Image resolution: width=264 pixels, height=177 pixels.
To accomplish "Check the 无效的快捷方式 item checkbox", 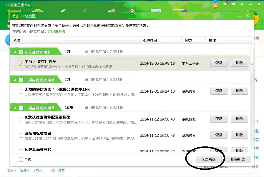I will 21,91.
